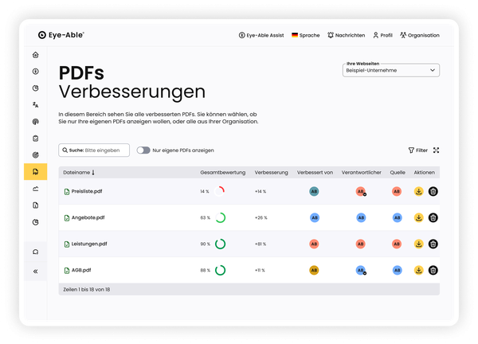This screenshot has height=344, width=478.
Task: Click the Gesamtbewertung column header
Action: (223, 173)
